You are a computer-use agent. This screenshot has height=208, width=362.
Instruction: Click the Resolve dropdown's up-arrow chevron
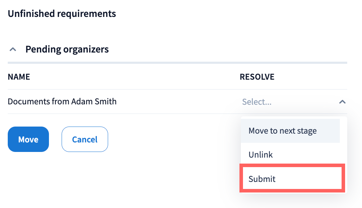point(342,102)
